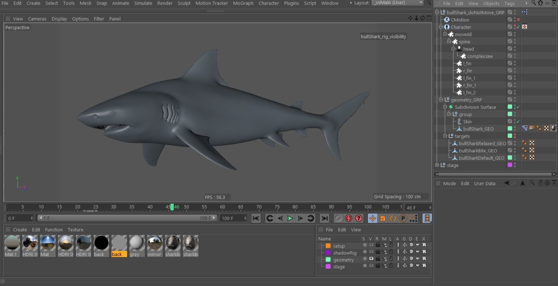Step back one frame

tap(280, 218)
